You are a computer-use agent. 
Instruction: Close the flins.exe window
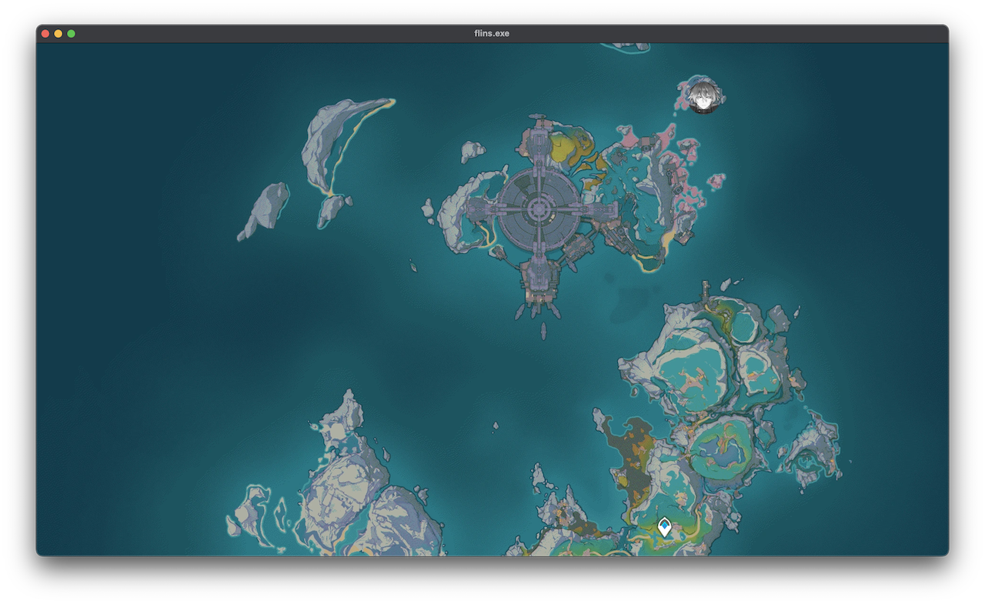pyautogui.click(x=45, y=34)
